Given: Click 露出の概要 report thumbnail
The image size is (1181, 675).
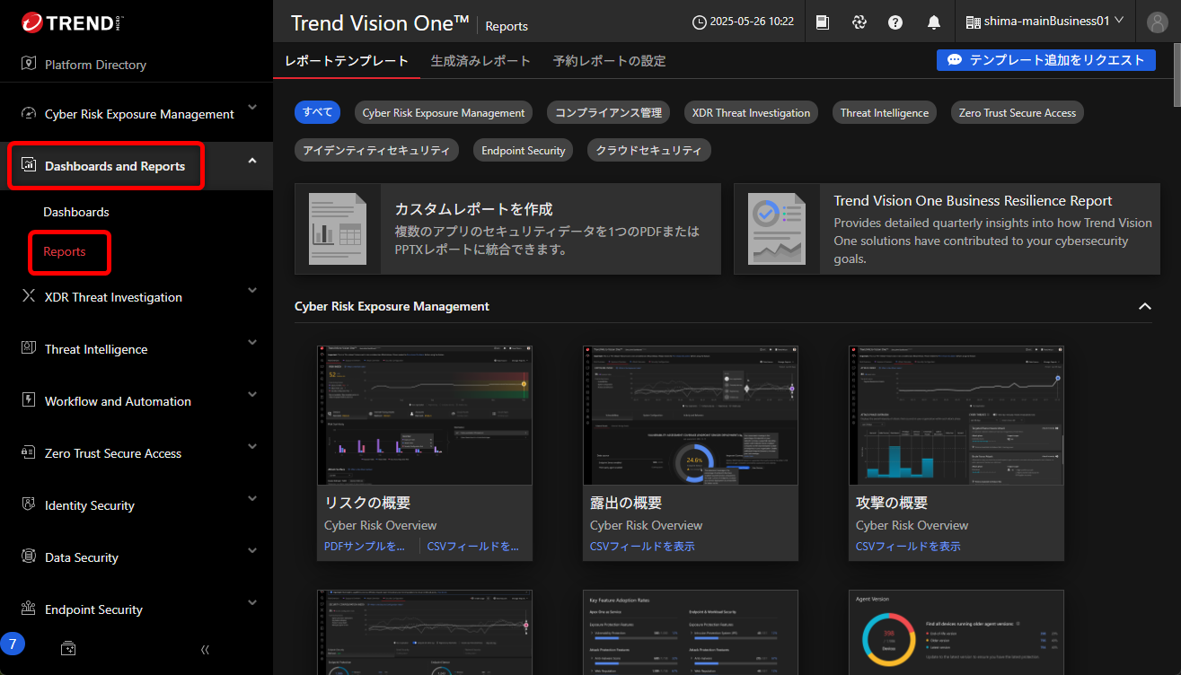Looking at the screenshot, I should [x=691, y=415].
